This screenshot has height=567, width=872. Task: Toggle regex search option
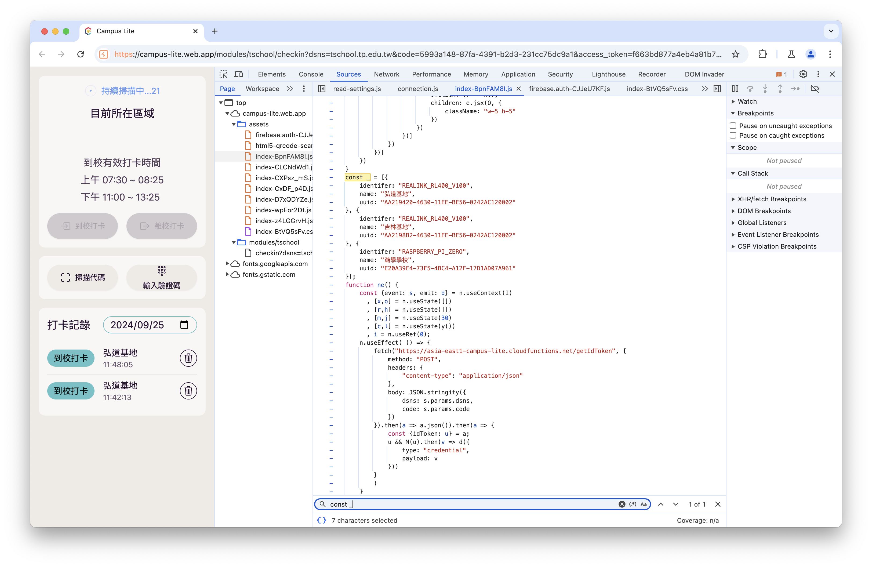click(x=633, y=504)
